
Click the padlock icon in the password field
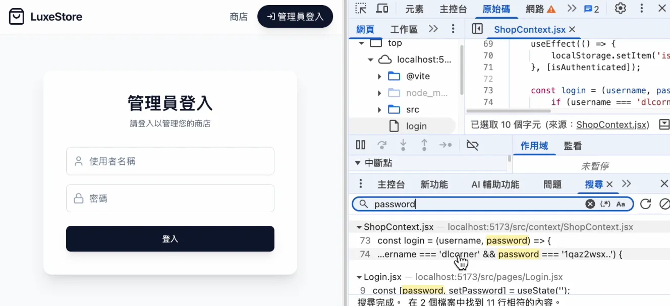[x=79, y=199]
